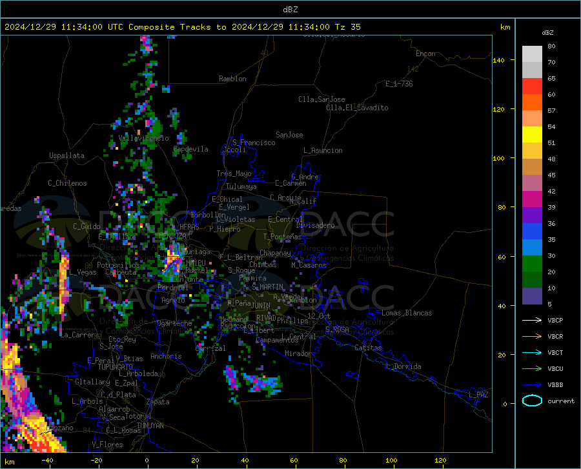The height and width of the screenshot is (469, 581).
Task: Click the Anchoris place label
Action: click(166, 356)
